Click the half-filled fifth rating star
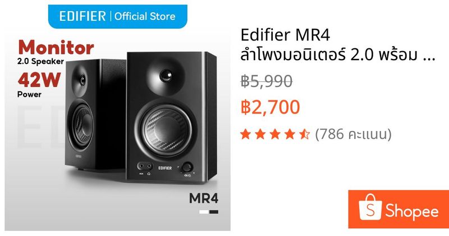This screenshot has height=236, width=449. pos(305,134)
